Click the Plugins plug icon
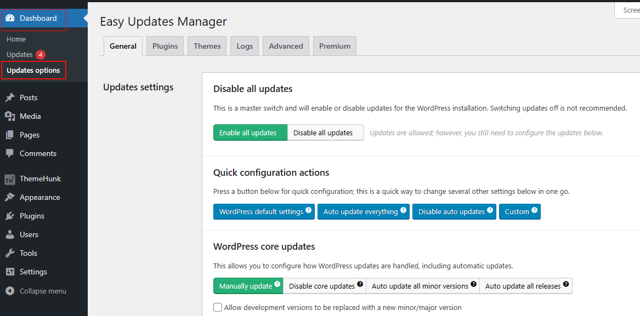The image size is (640, 316). pyautogui.click(x=10, y=216)
